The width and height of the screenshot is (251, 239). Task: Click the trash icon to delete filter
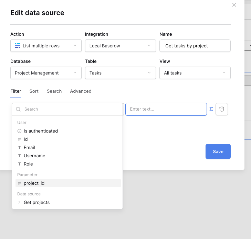coord(221,109)
